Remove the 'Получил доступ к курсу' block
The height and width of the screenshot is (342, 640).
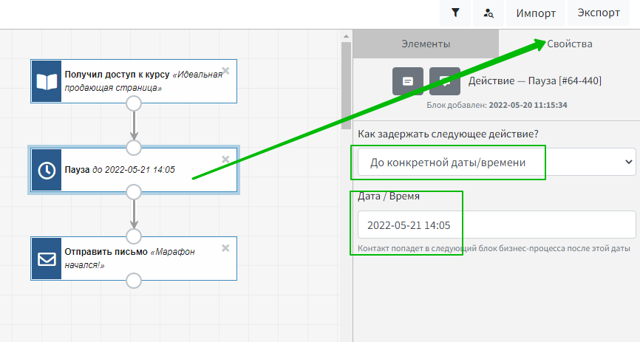pos(226,71)
